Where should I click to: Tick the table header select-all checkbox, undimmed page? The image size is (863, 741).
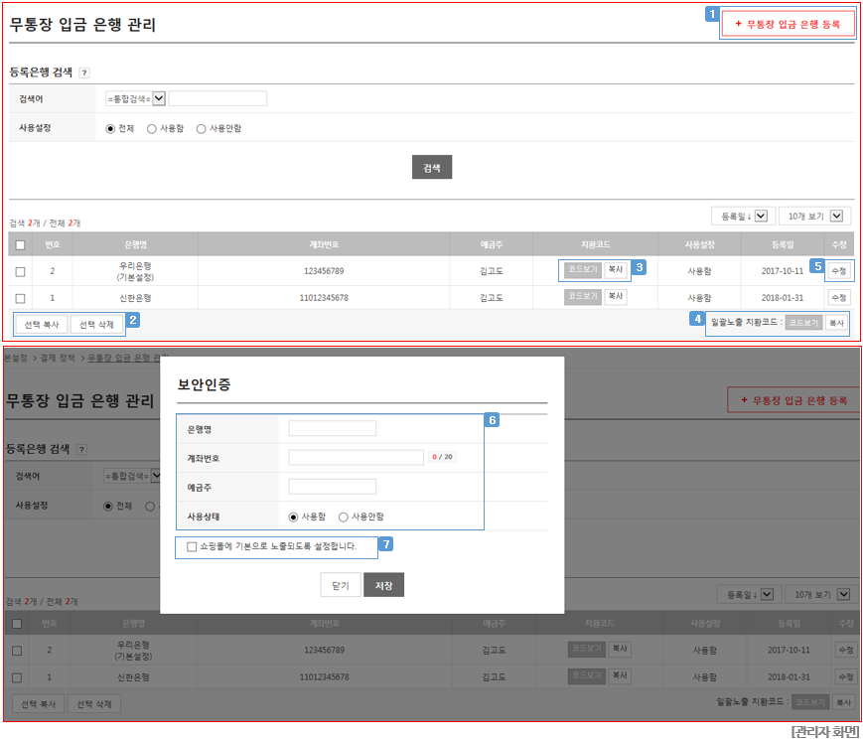click(21, 245)
